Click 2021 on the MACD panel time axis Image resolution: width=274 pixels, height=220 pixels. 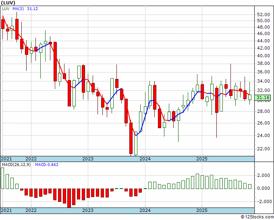coord(6,210)
